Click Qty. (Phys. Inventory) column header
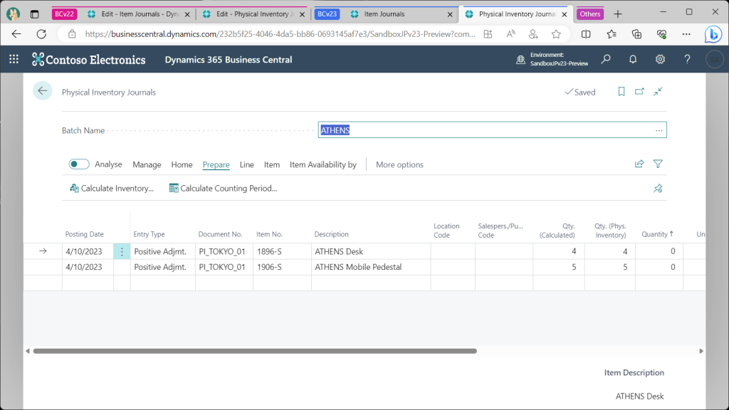Image resolution: width=729 pixels, height=410 pixels. tap(610, 231)
